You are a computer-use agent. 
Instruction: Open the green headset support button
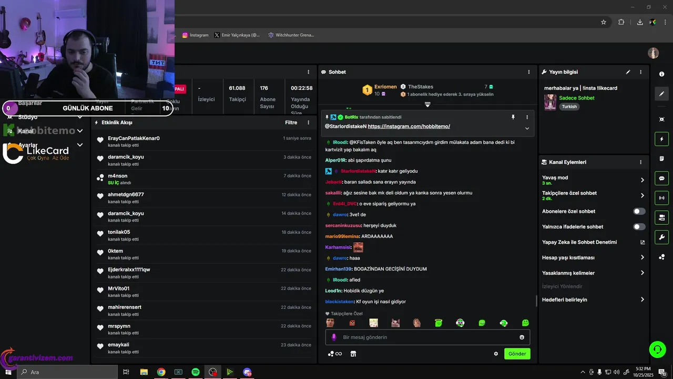coord(657,348)
